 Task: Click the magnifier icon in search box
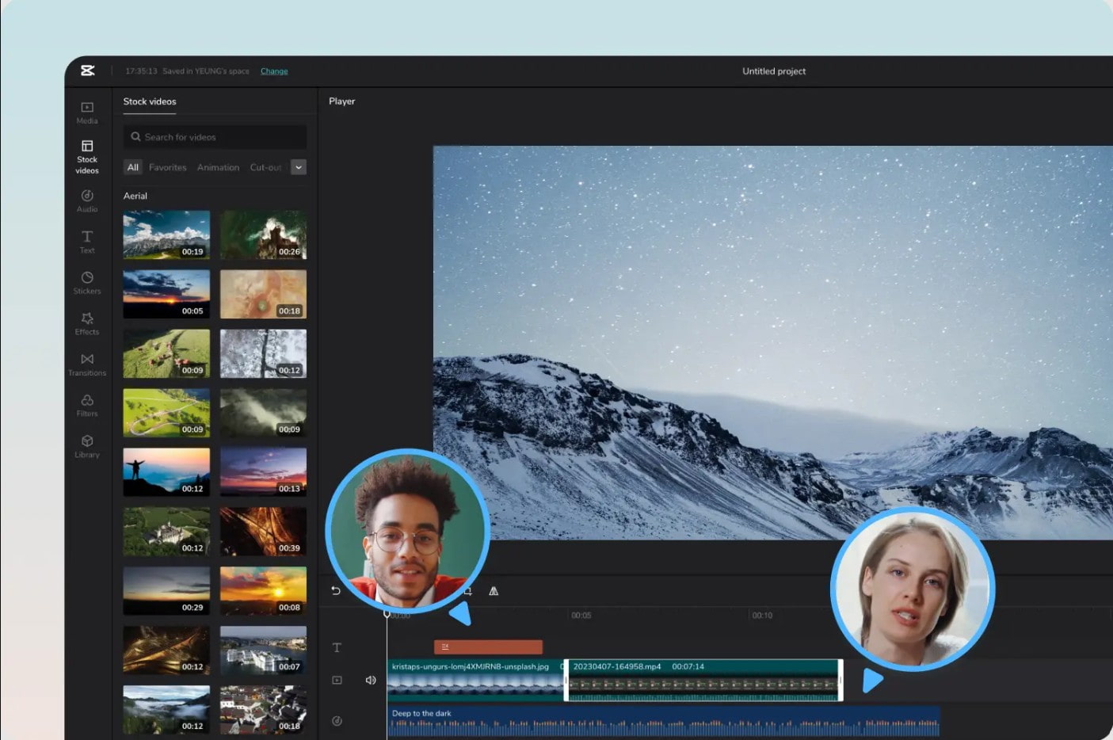coord(136,137)
